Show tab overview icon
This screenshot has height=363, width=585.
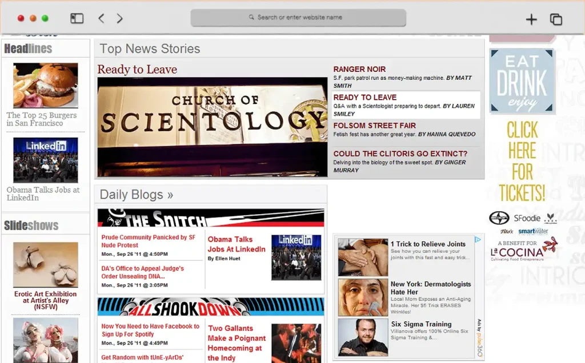[x=556, y=19]
